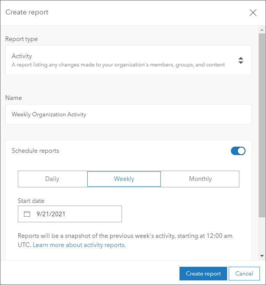Close the Create report dialog
266x285 pixels.
(253, 13)
